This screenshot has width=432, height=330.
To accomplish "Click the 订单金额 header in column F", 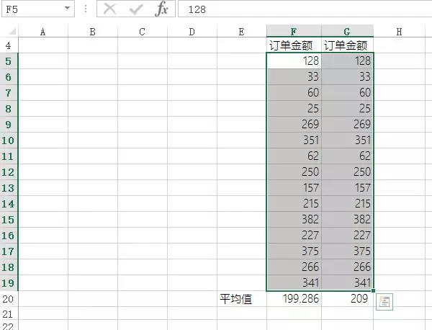I will coord(294,45).
